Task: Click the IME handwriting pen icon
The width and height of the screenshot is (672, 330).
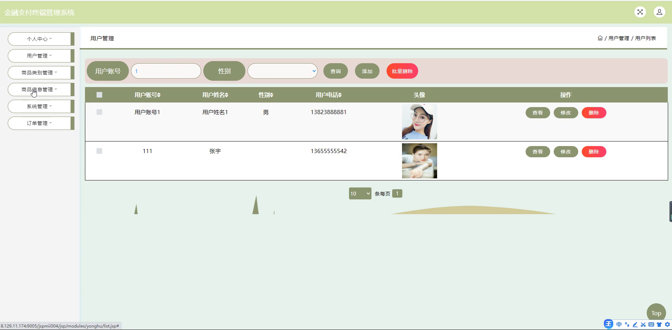Action: 635,324
